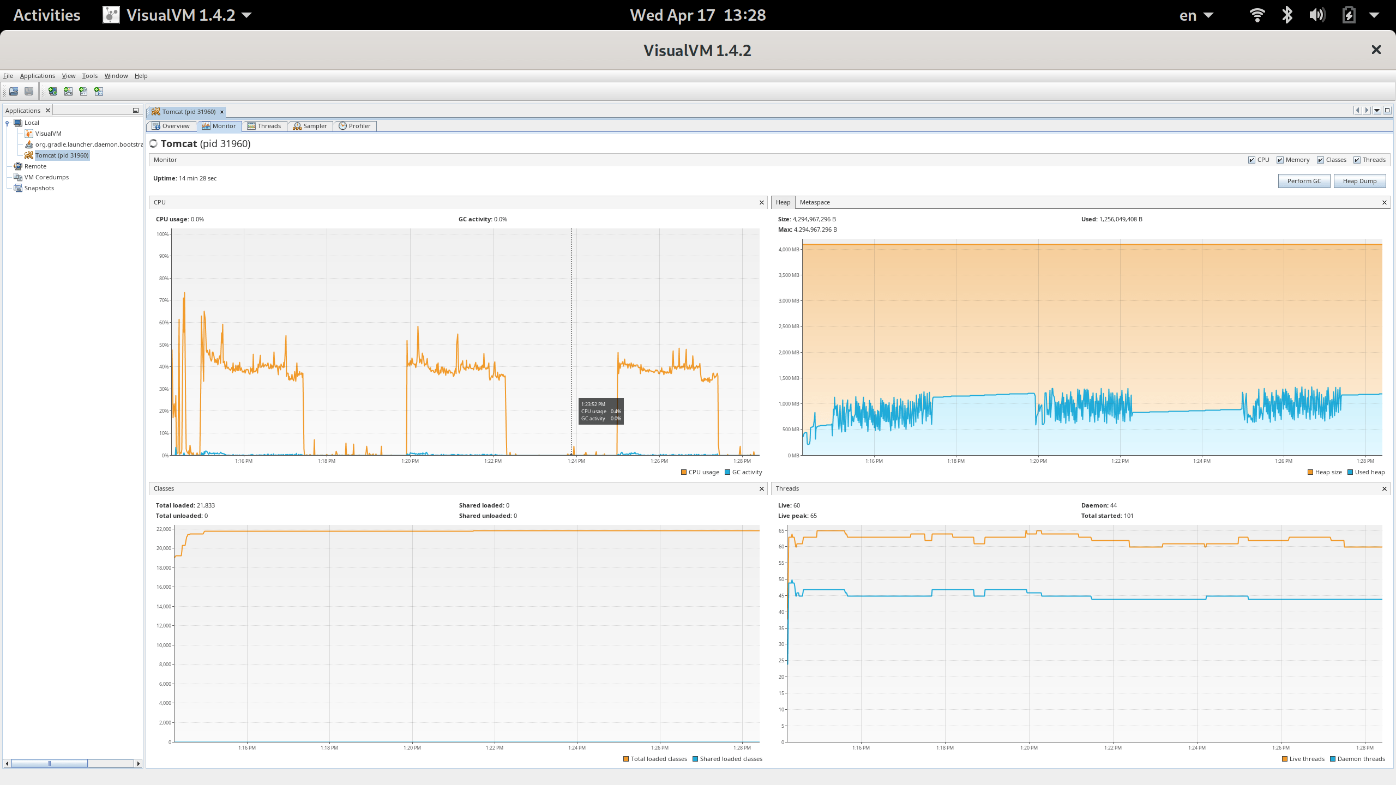The height and width of the screenshot is (785, 1396).
Task: Close the Classes chart panel
Action: click(x=762, y=489)
